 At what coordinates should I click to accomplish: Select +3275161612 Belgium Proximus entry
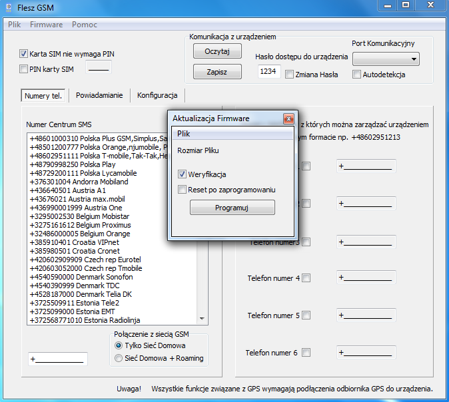[80, 225]
